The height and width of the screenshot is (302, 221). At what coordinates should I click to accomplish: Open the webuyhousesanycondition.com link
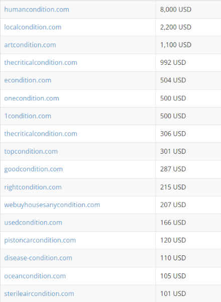(x=52, y=205)
